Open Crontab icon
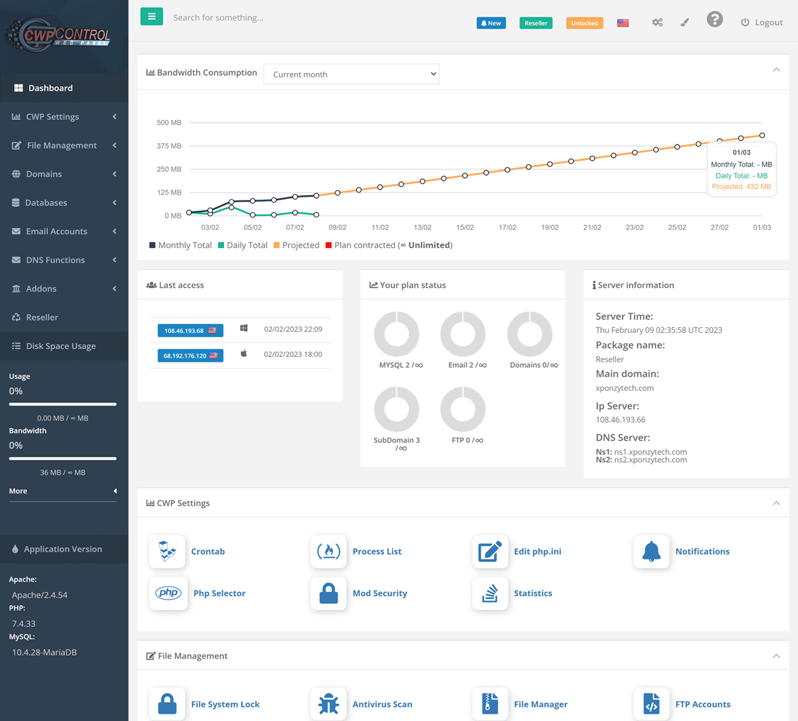798x721 pixels. [x=167, y=551]
